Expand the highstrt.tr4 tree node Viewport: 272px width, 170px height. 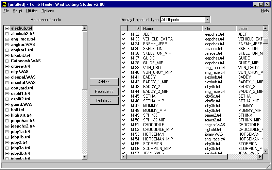point(7,115)
